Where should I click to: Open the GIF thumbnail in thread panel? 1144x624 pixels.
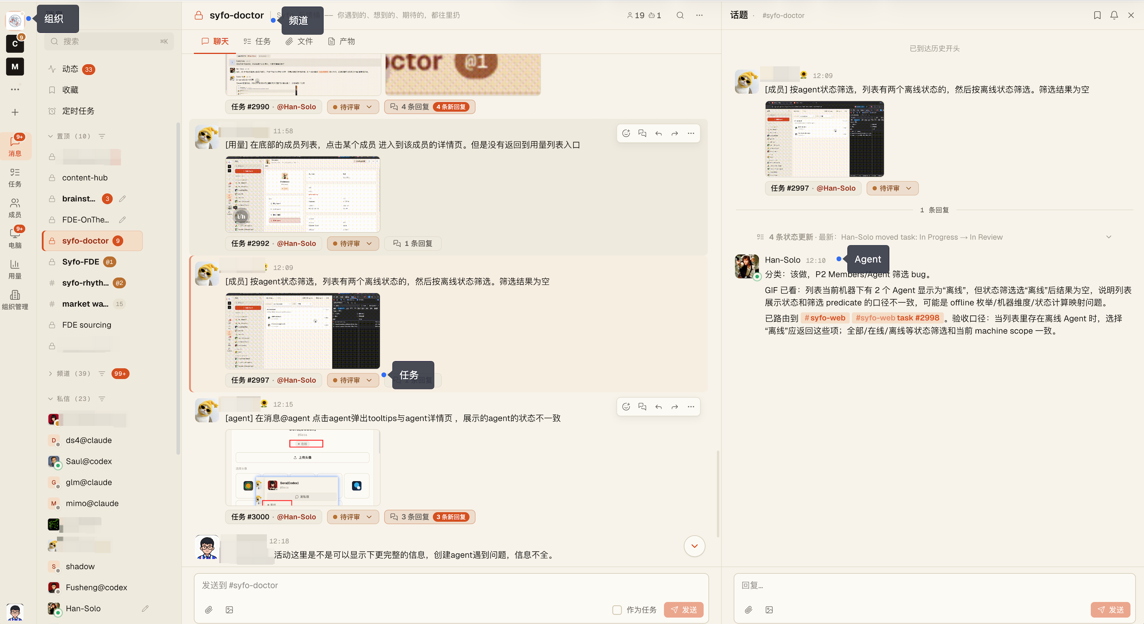824,139
